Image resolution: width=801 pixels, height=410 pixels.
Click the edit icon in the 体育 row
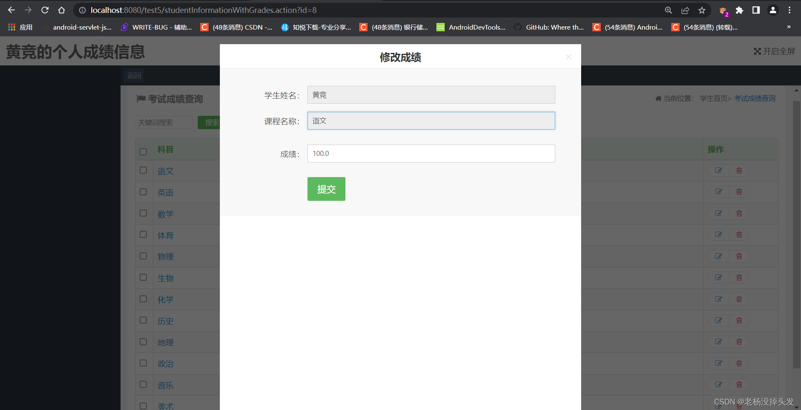(x=718, y=235)
